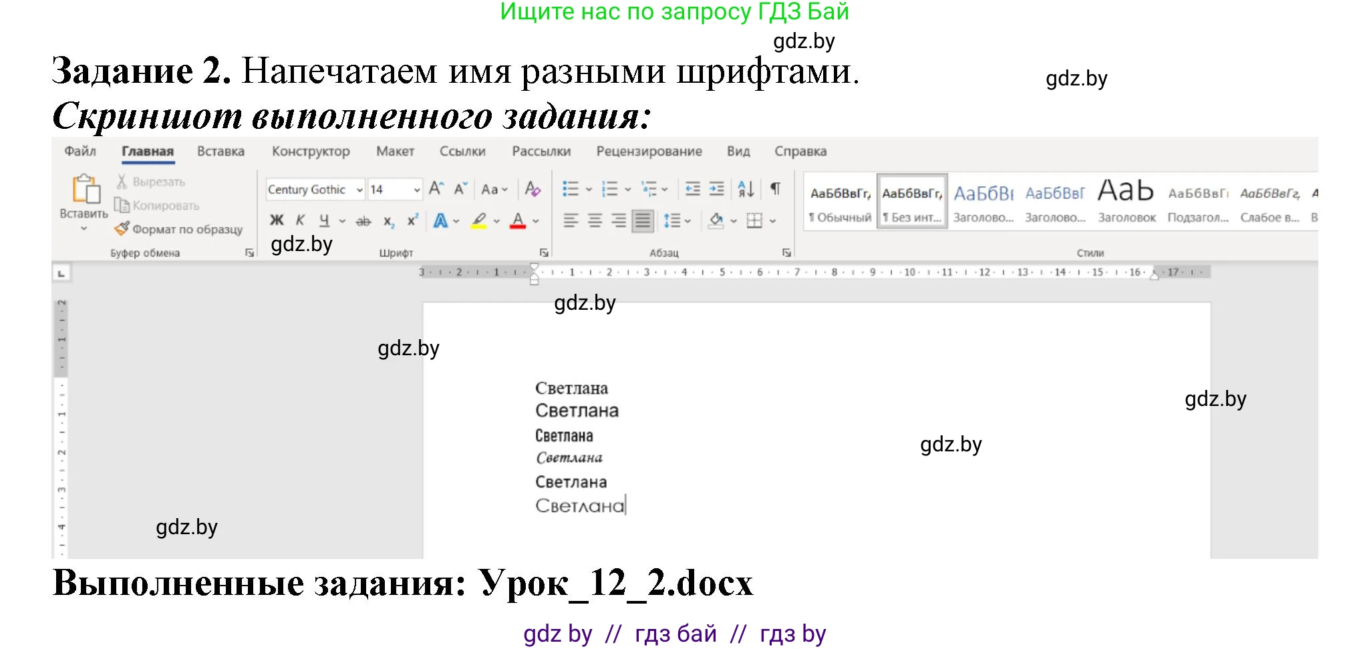The height and width of the screenshot is (649, 1351).
Task: Show formatting marks with the ¶ icon
Action: (x=774, y=189)
